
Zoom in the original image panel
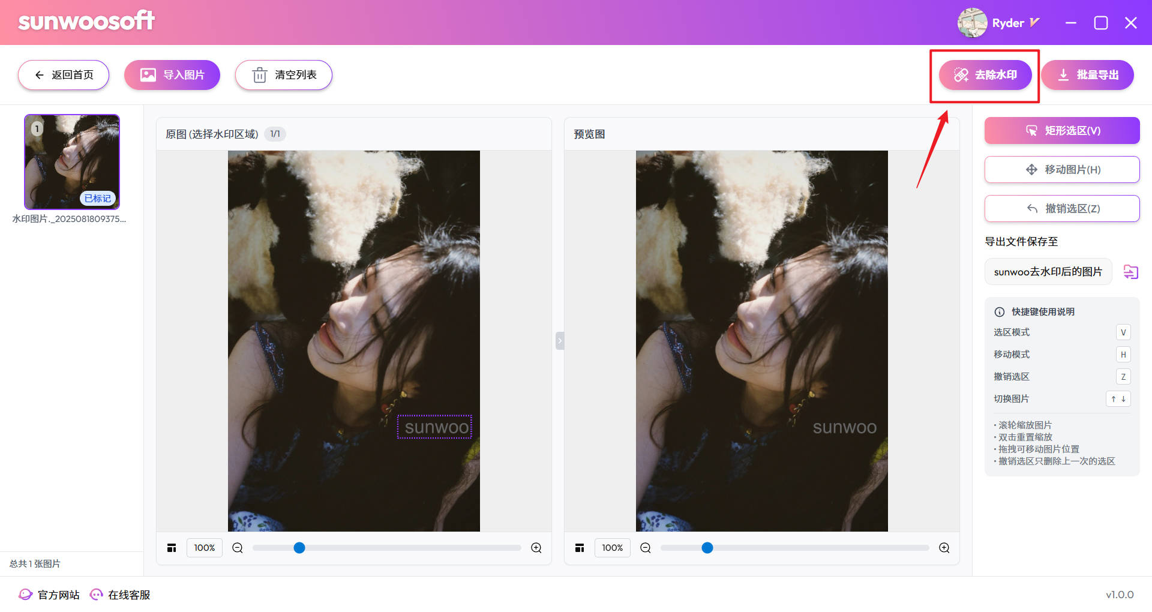click(x=536, y=548)
